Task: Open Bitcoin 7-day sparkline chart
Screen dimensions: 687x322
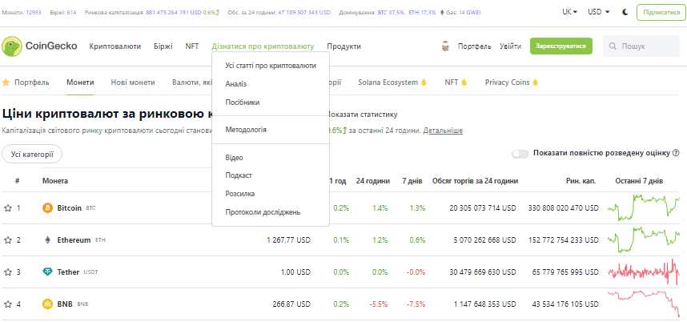Action: [x=644, y=207]
